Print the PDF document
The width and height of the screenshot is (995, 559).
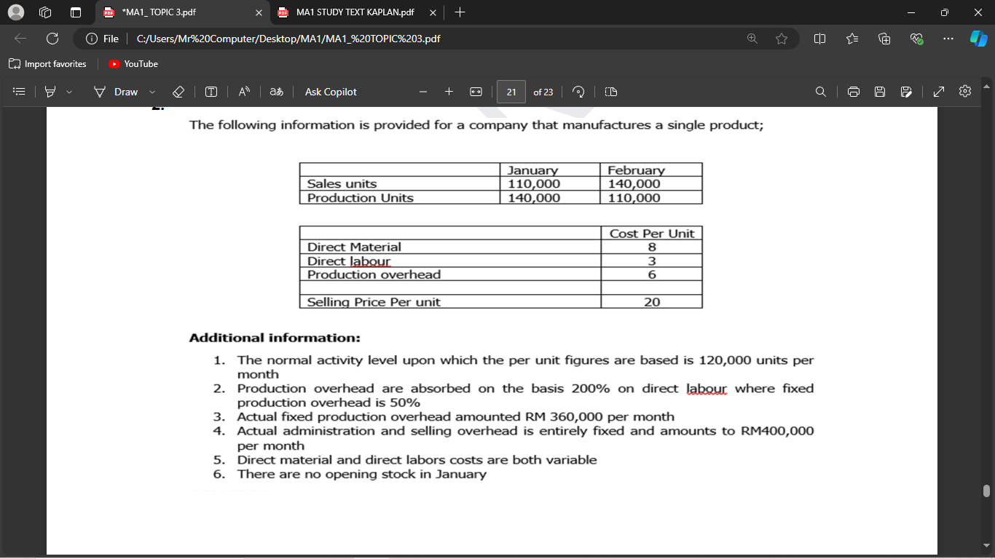pyautogui.click(x=854, y=92)
